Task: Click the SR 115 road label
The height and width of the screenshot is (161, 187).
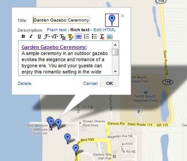Action: [x=162, y=125]
